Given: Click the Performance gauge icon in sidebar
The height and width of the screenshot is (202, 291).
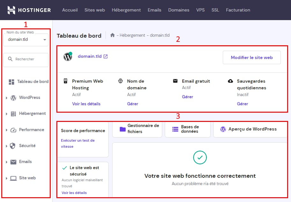Looking at the screenshot, I should tap(13, 130).
